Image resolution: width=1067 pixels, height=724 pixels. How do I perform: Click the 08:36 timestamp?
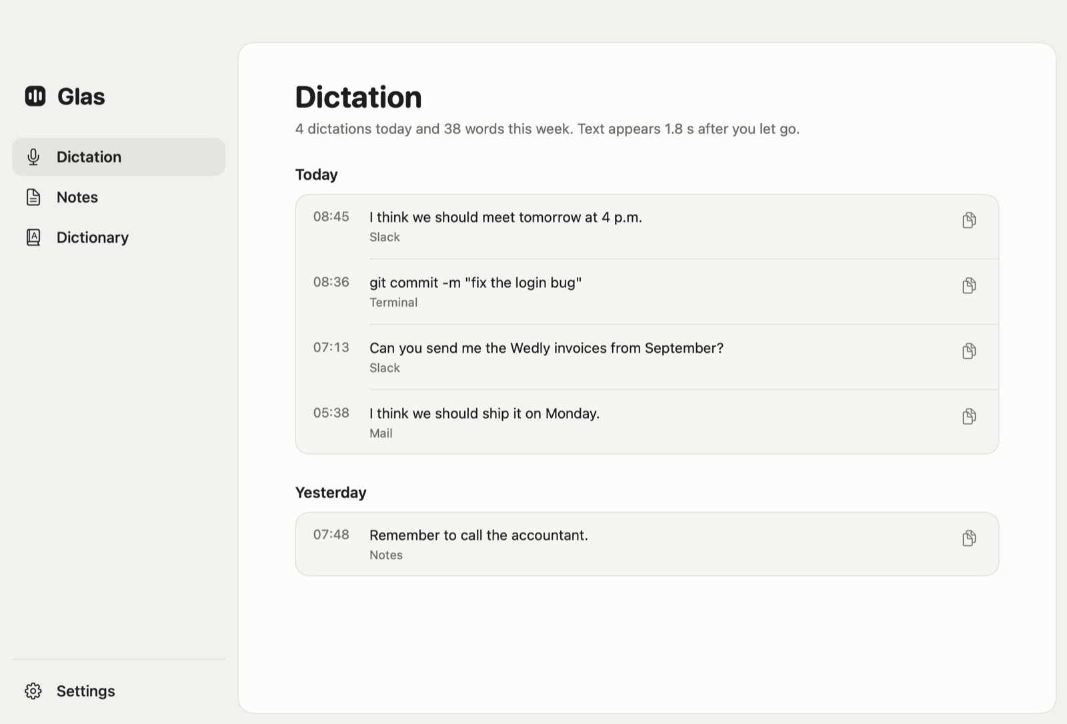331,282
